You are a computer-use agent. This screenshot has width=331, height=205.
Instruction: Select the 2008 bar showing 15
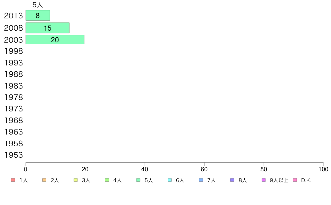point(47,28)
